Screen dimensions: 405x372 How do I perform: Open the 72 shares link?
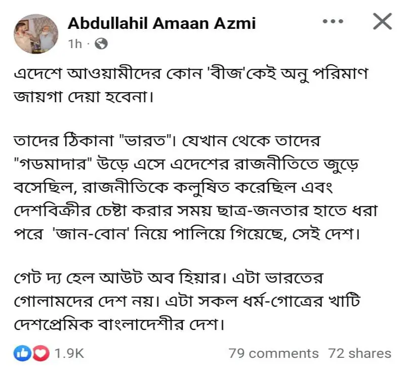pos(360,353)
